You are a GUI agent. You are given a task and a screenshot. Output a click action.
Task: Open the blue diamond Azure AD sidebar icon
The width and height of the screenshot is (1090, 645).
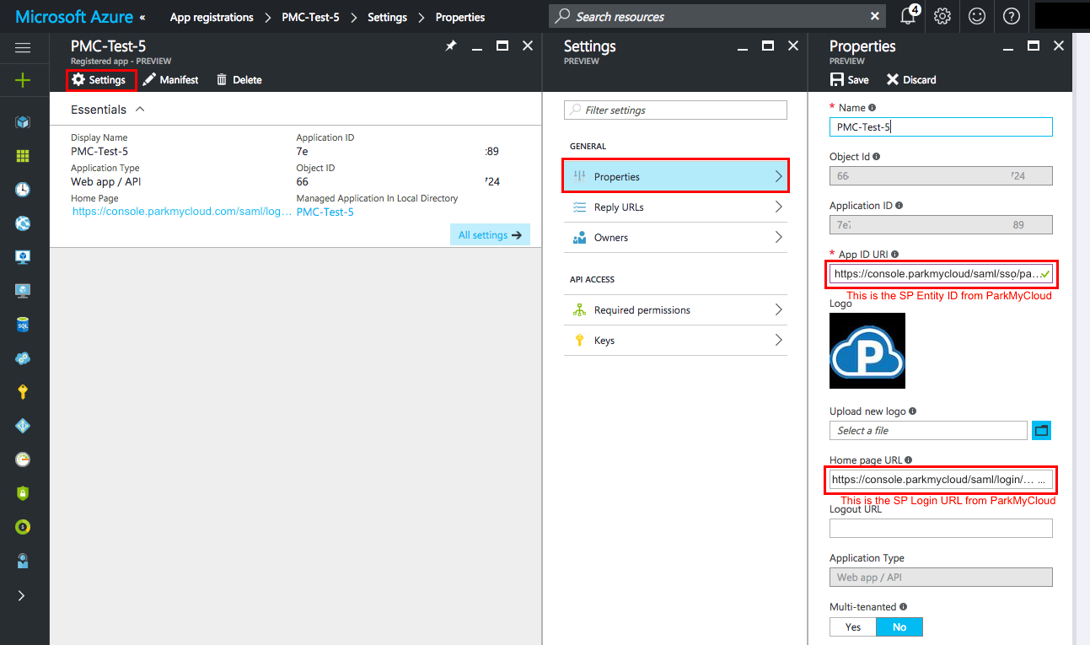23,426
